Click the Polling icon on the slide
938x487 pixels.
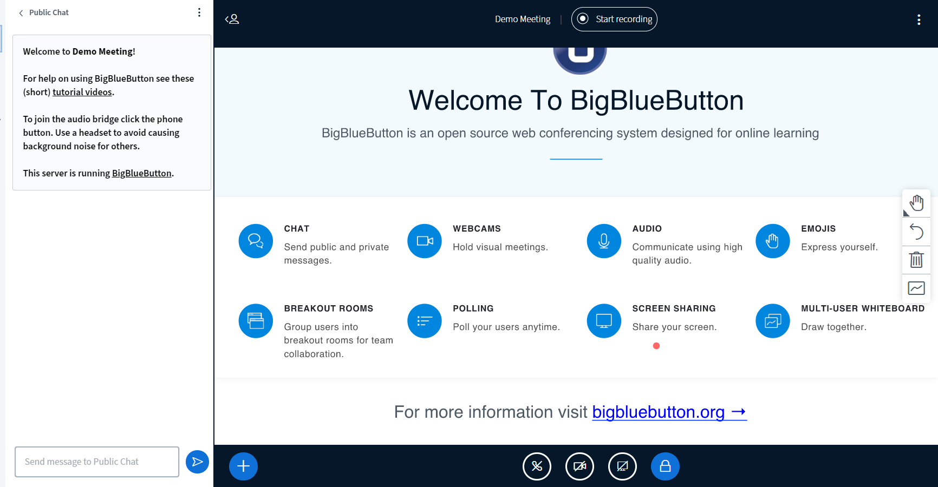pos(425,320)
